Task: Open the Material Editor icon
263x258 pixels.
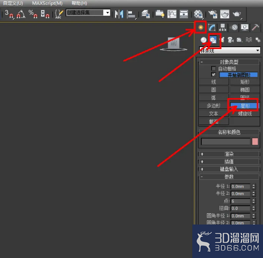Action: click(198, 14)
